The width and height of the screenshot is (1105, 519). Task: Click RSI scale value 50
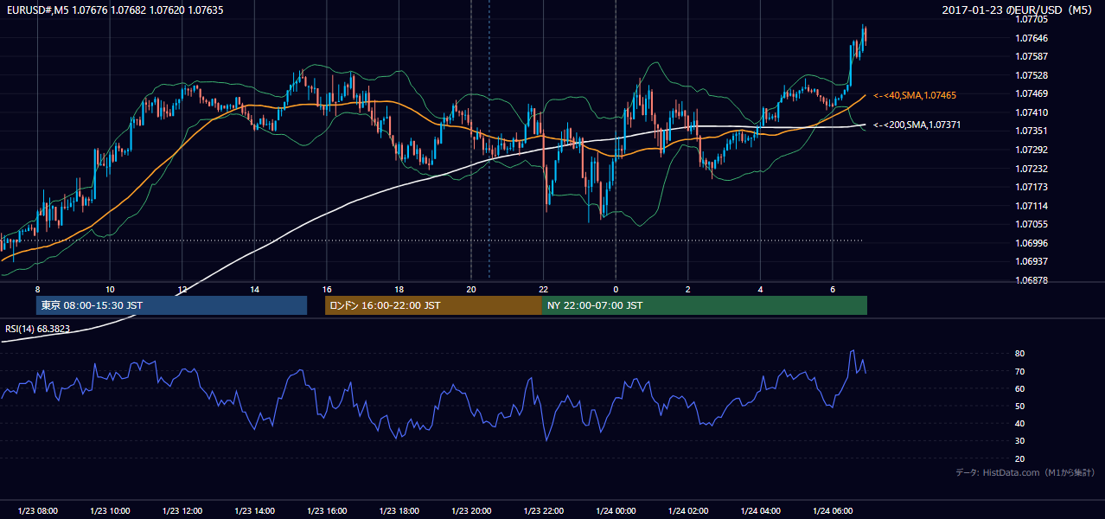[1020, 406]
